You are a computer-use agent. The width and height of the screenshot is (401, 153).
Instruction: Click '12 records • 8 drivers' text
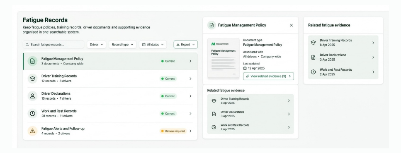click(x=56, y=81)
